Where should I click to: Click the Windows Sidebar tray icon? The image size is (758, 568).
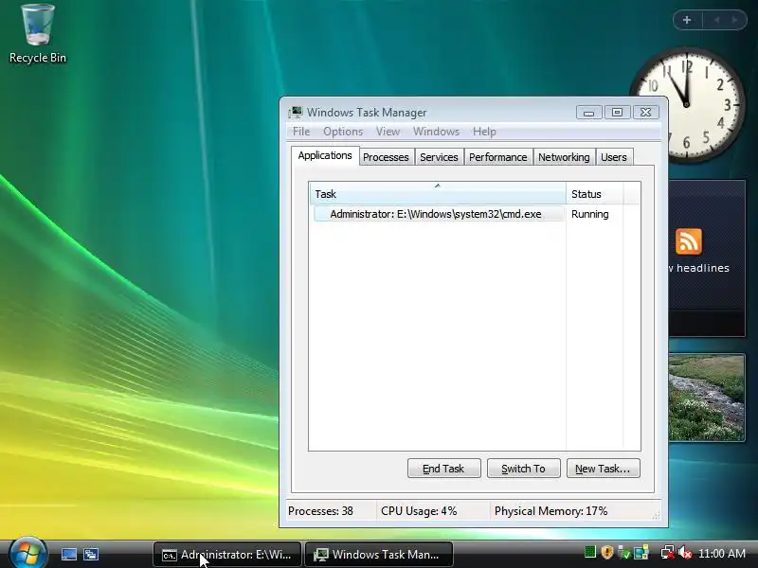641,552
